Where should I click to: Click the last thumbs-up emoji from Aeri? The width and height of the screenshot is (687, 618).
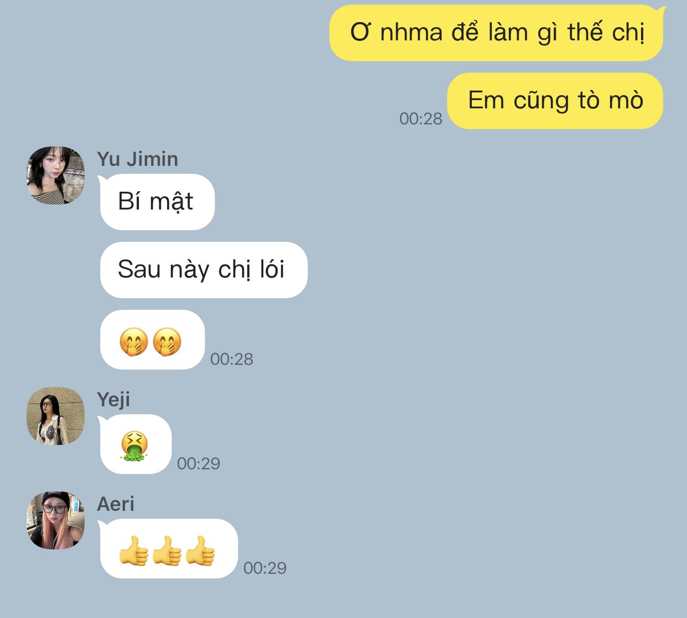(x=200, y=551)
